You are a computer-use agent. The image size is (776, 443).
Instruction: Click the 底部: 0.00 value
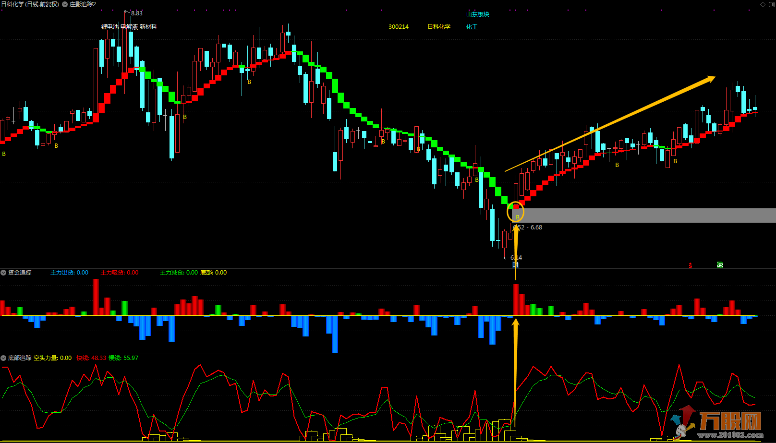213,273
